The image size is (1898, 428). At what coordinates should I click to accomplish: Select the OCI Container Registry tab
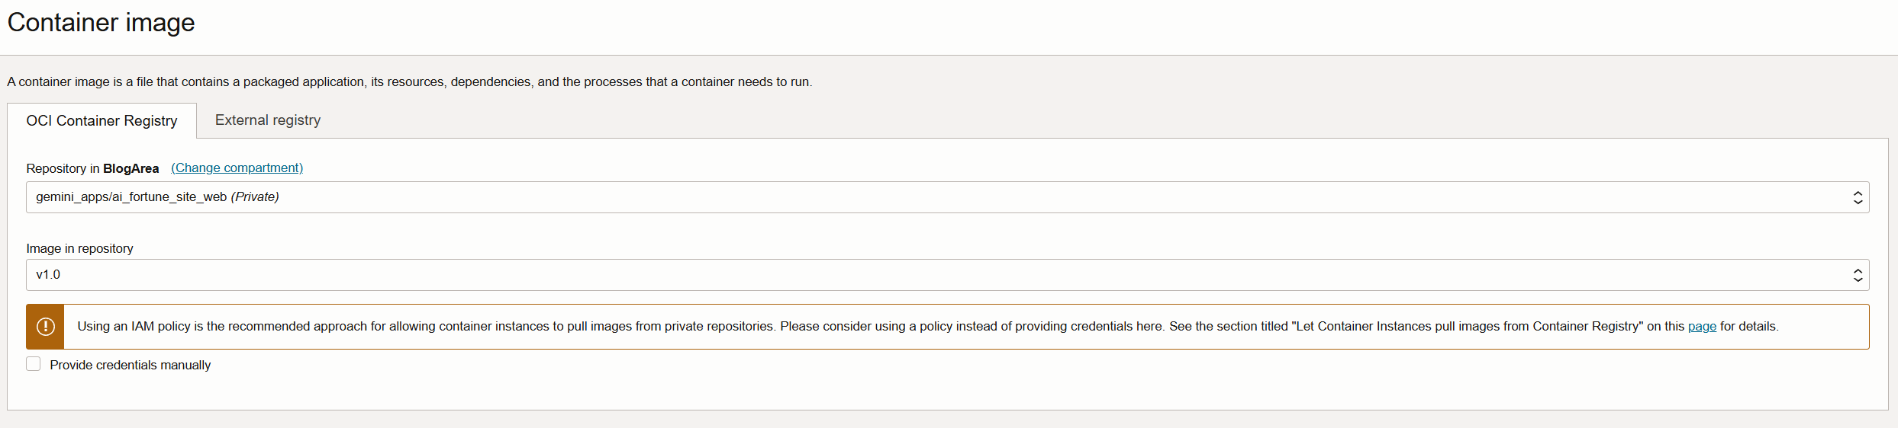click(102, 121)
